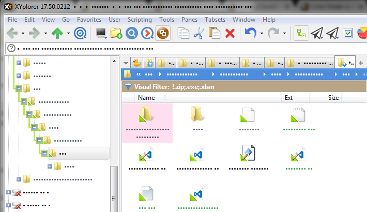The width and height of the screenshot is (367, 212).
Task: Toggle the checkbox selection toolbar button
Action: [348, 34]
